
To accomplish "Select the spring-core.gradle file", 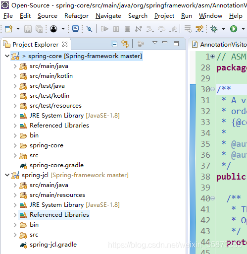I will pyautogui.click(x=56, y=165).
